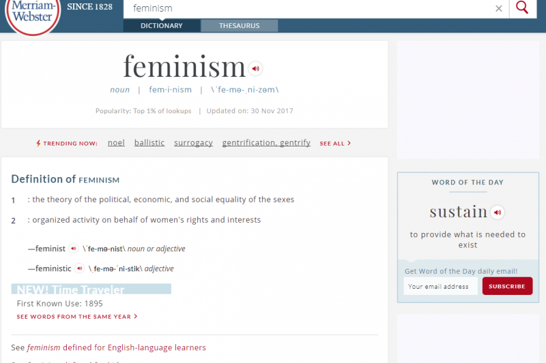Play pronunciation audio for feminism headword
This screenshot has height=363, width=546.
tap(255, 68)
